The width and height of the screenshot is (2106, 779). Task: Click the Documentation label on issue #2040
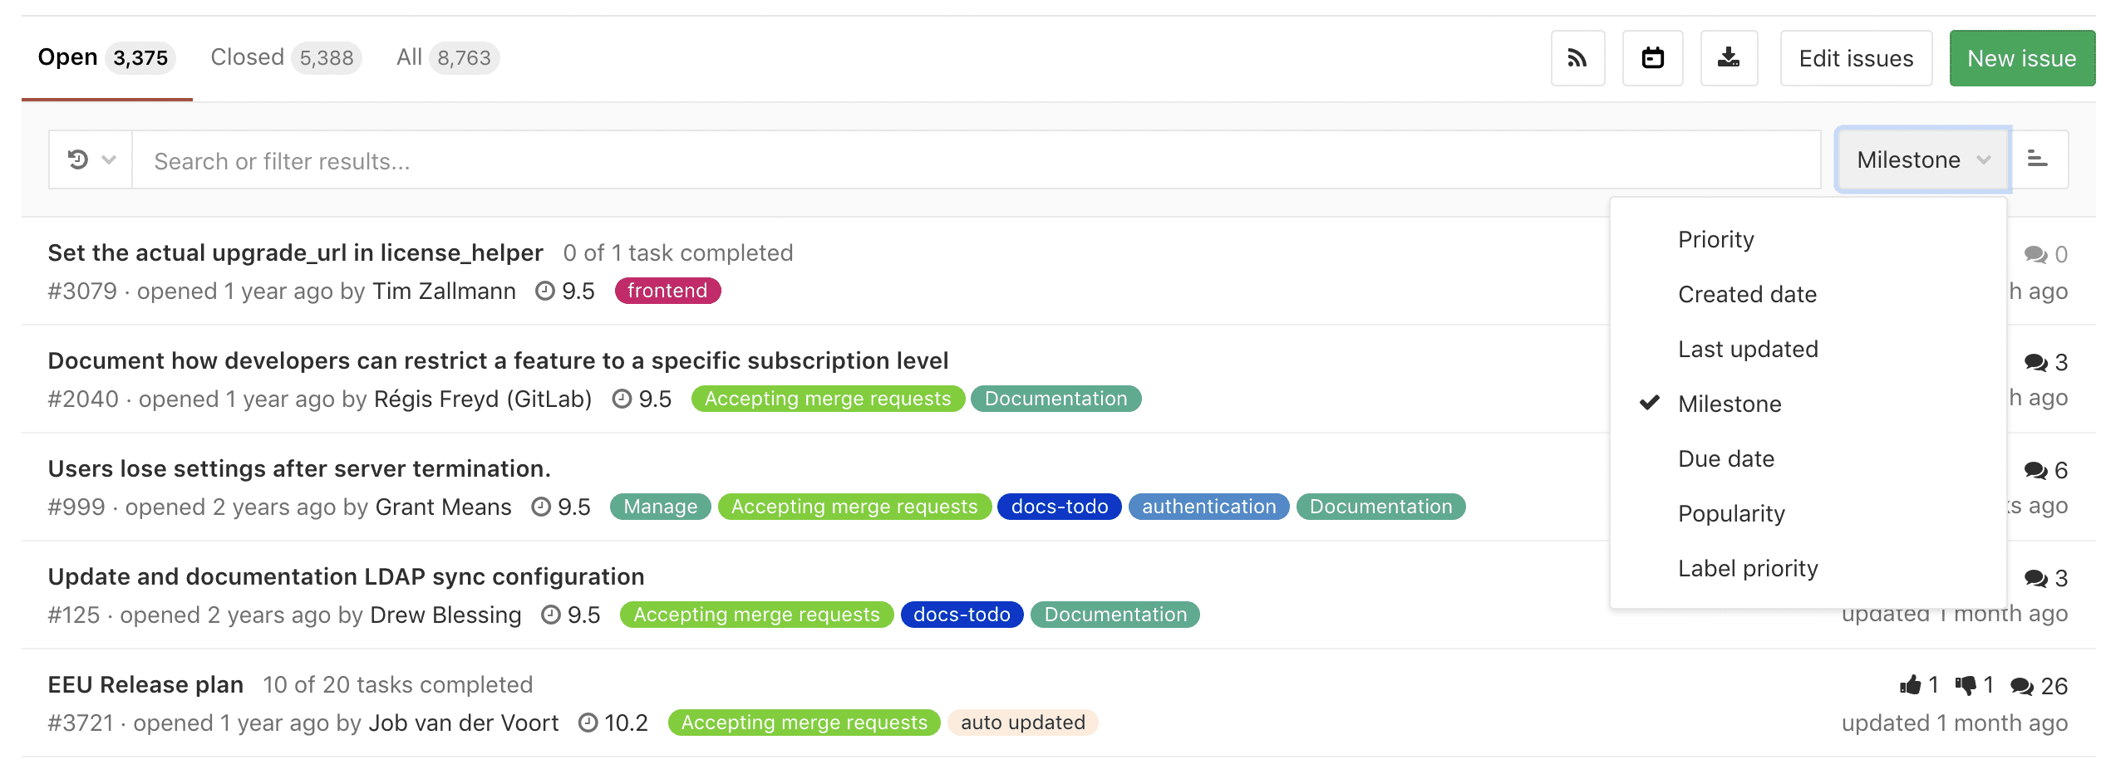1055,399
